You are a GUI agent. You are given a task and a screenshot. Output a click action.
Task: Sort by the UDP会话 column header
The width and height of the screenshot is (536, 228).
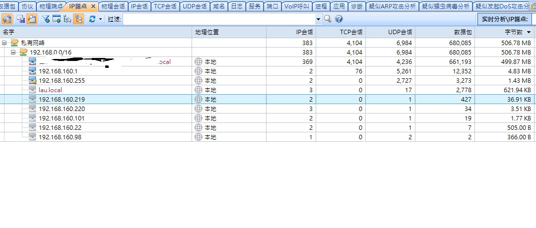(x=390, y=32)
